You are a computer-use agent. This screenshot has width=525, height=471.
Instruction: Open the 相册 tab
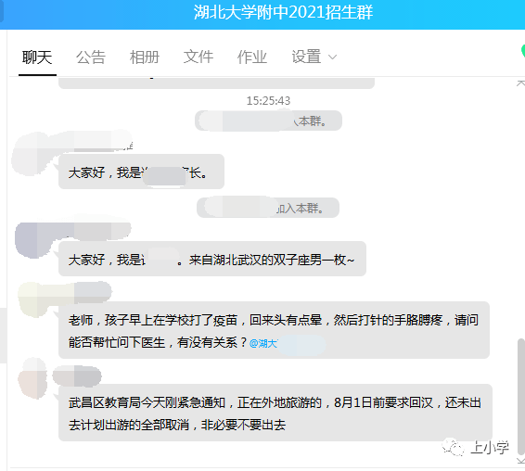pos(145,57)
